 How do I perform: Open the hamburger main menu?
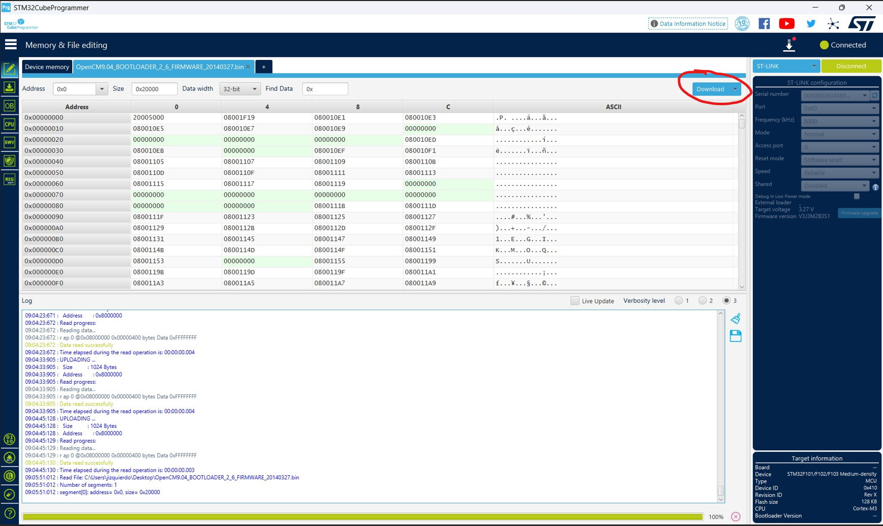pyautogui.click(x=11, y=45)
